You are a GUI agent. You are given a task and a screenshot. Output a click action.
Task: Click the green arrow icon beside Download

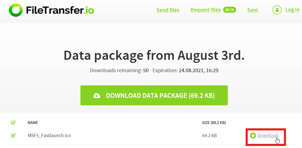(x=253, y=135)
